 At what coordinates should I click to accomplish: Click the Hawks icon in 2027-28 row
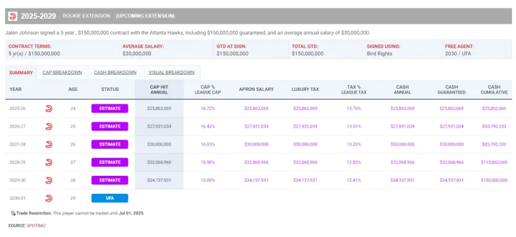coord(49,144)
